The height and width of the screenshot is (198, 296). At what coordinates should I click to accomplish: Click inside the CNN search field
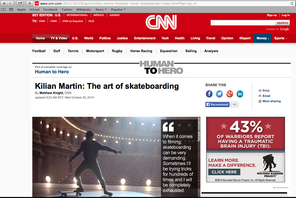tap(243, 23)
